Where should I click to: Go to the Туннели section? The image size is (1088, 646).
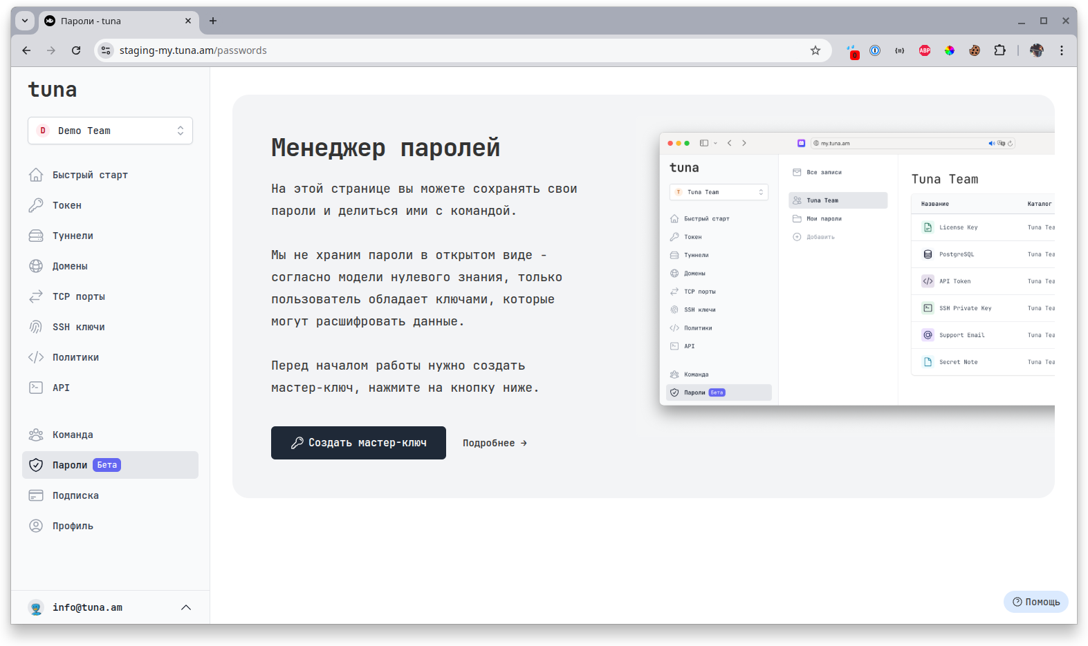(x=110, y=236)
